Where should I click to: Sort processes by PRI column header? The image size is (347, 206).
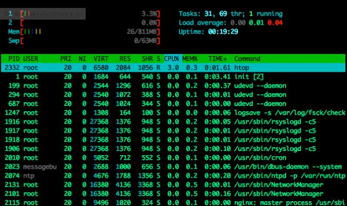pos(66,59)
